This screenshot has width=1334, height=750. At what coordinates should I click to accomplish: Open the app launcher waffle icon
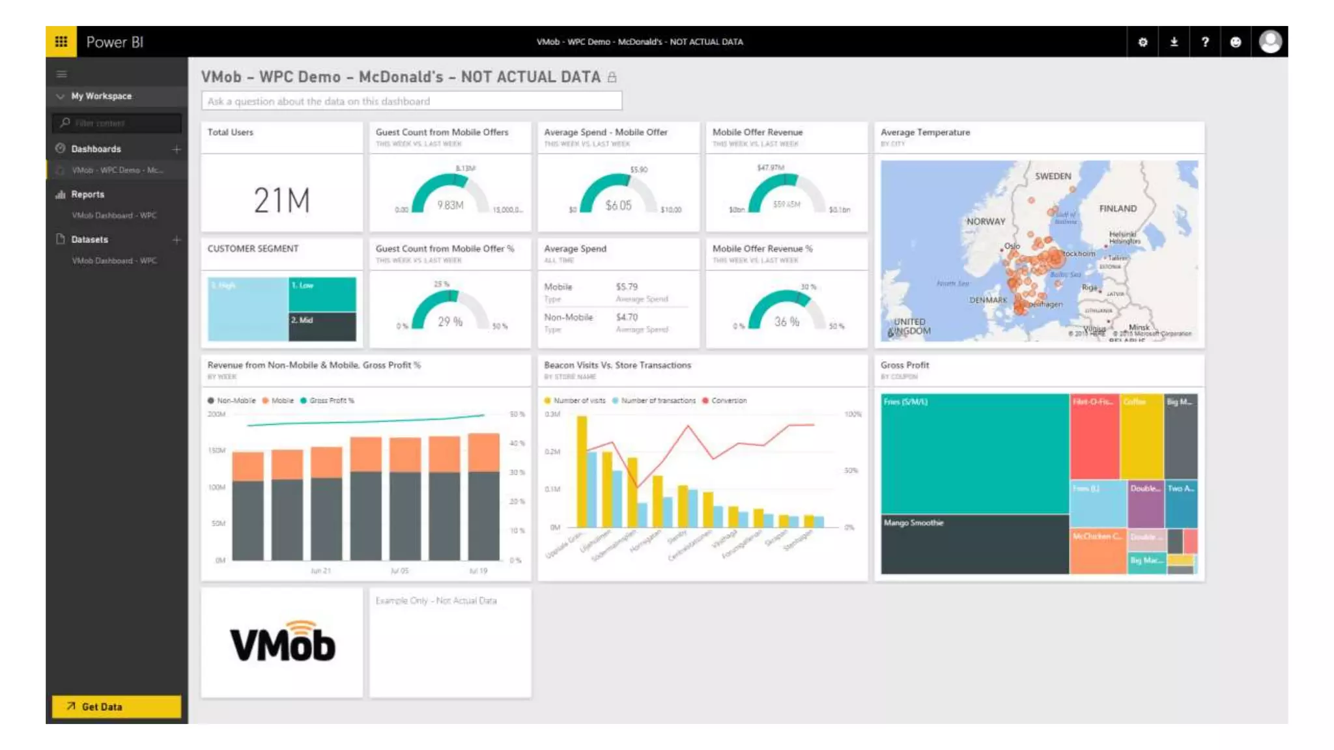point(61,42)
